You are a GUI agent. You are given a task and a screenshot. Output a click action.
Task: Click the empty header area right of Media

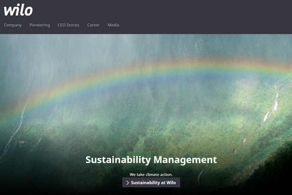tap(204, 25)
